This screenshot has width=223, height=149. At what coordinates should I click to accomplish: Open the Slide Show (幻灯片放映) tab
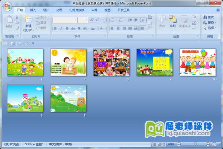coord(77,10)
